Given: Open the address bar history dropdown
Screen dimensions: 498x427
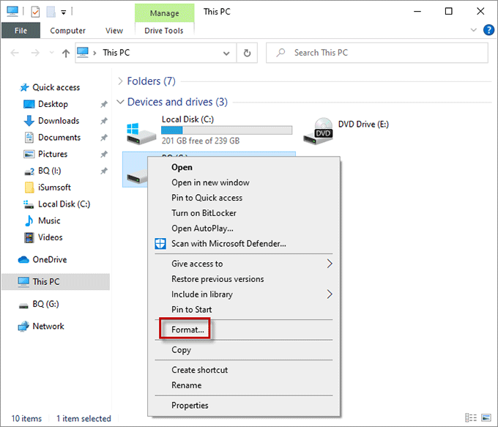Looking at the screenshot, I should 228,53.
